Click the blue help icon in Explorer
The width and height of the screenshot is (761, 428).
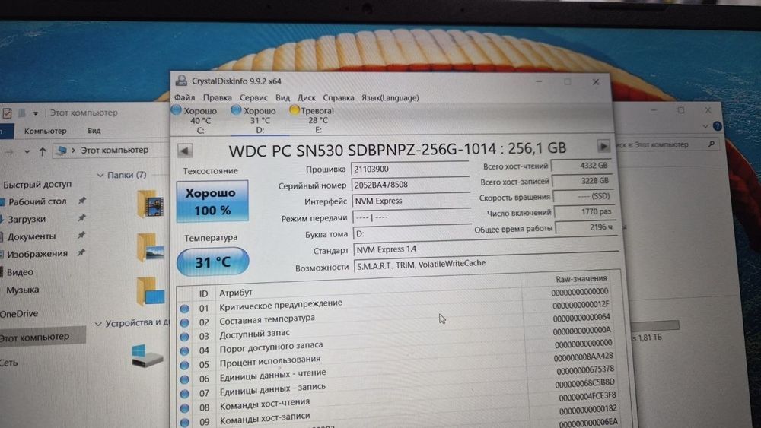click(717, 126)
